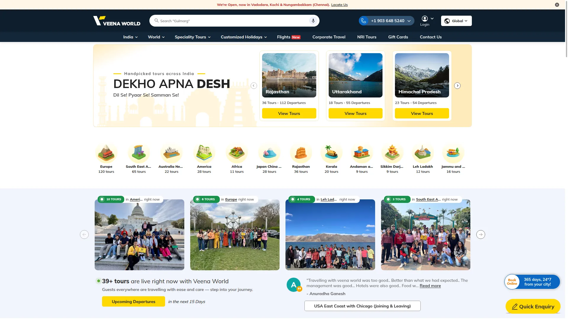
Task: Open Gift Cards menu item
Action: point(398,37)
